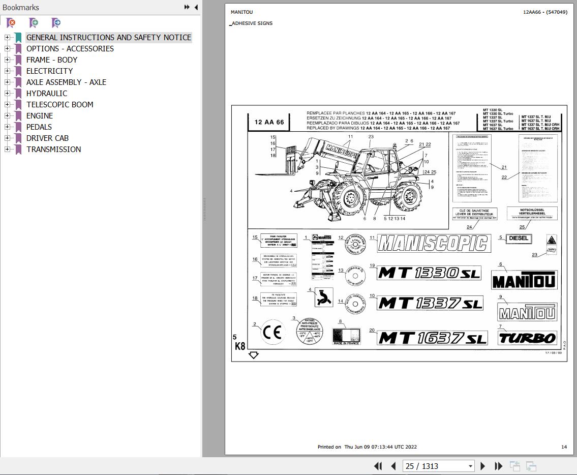Viewport: 577px width, 475px height.
Task: Go to the first page
Action: pos(378,466)
